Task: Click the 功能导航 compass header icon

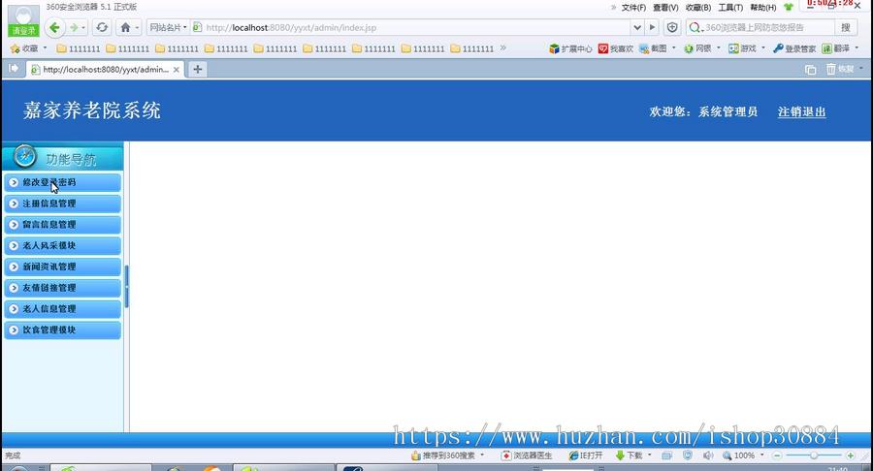Action: (25, 156)
